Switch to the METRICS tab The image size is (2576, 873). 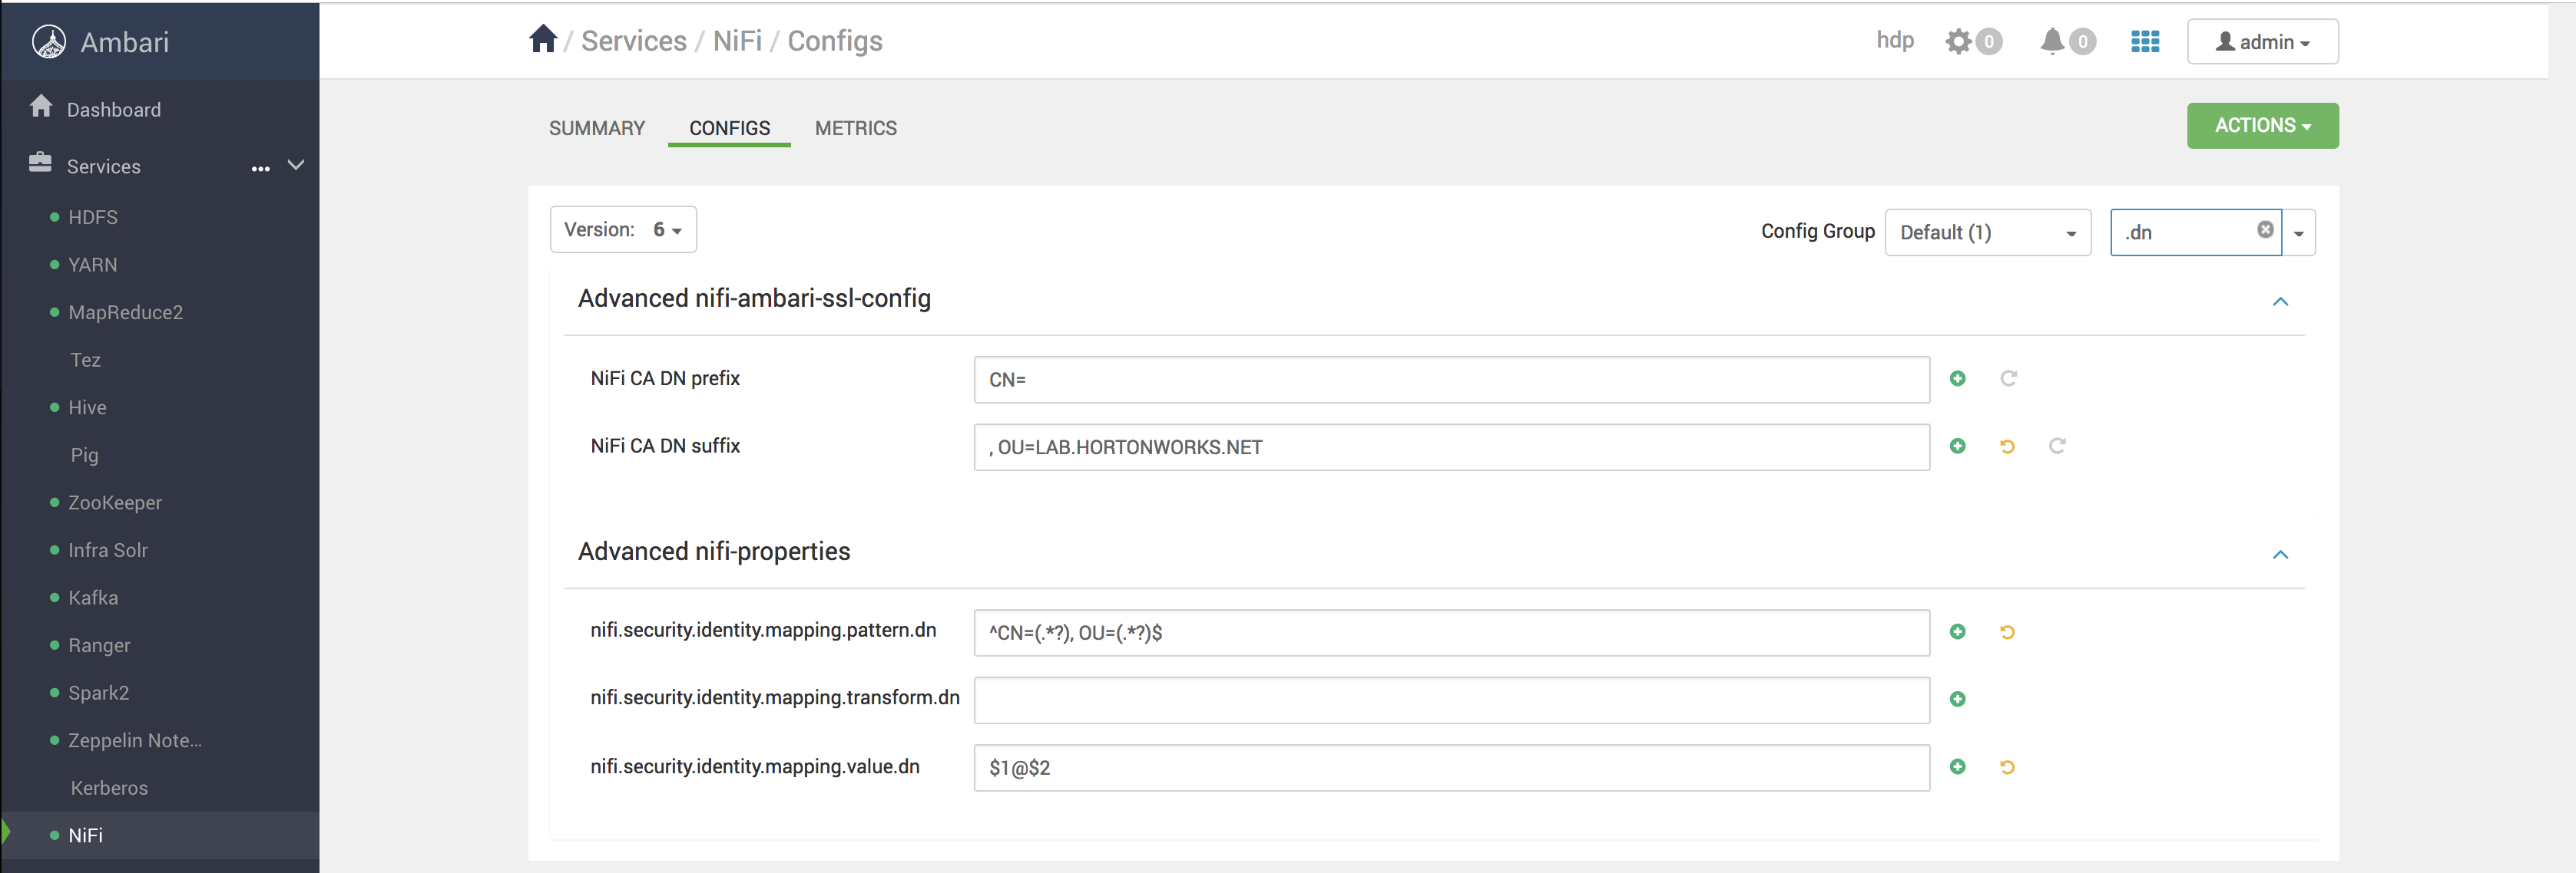856,127
